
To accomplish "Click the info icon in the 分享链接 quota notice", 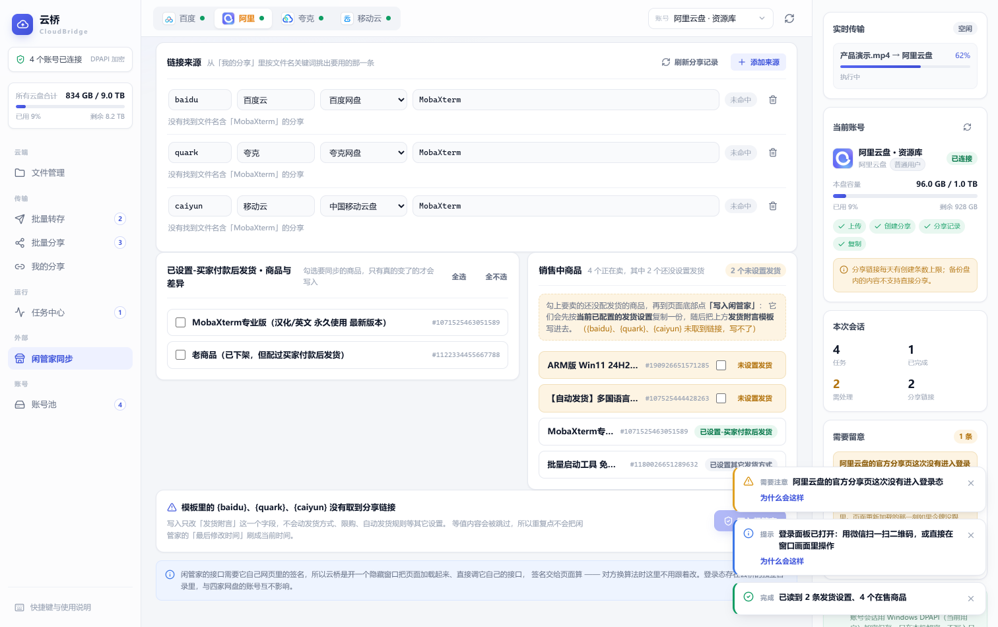I will (844, 269).
